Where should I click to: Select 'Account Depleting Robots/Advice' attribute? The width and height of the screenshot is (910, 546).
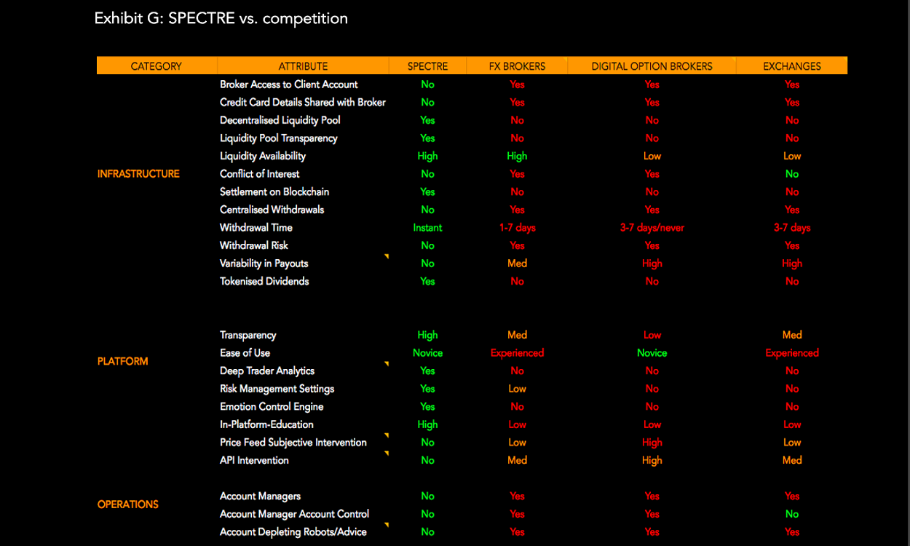293,532
